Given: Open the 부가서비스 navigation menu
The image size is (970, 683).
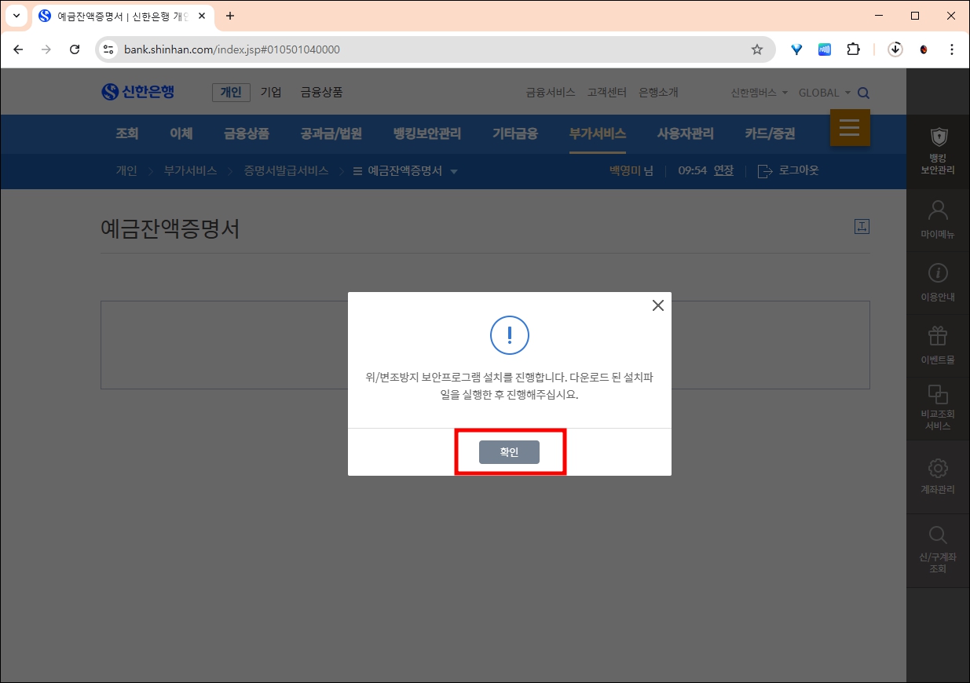Looking at the screenshot, I should (598, 134).
